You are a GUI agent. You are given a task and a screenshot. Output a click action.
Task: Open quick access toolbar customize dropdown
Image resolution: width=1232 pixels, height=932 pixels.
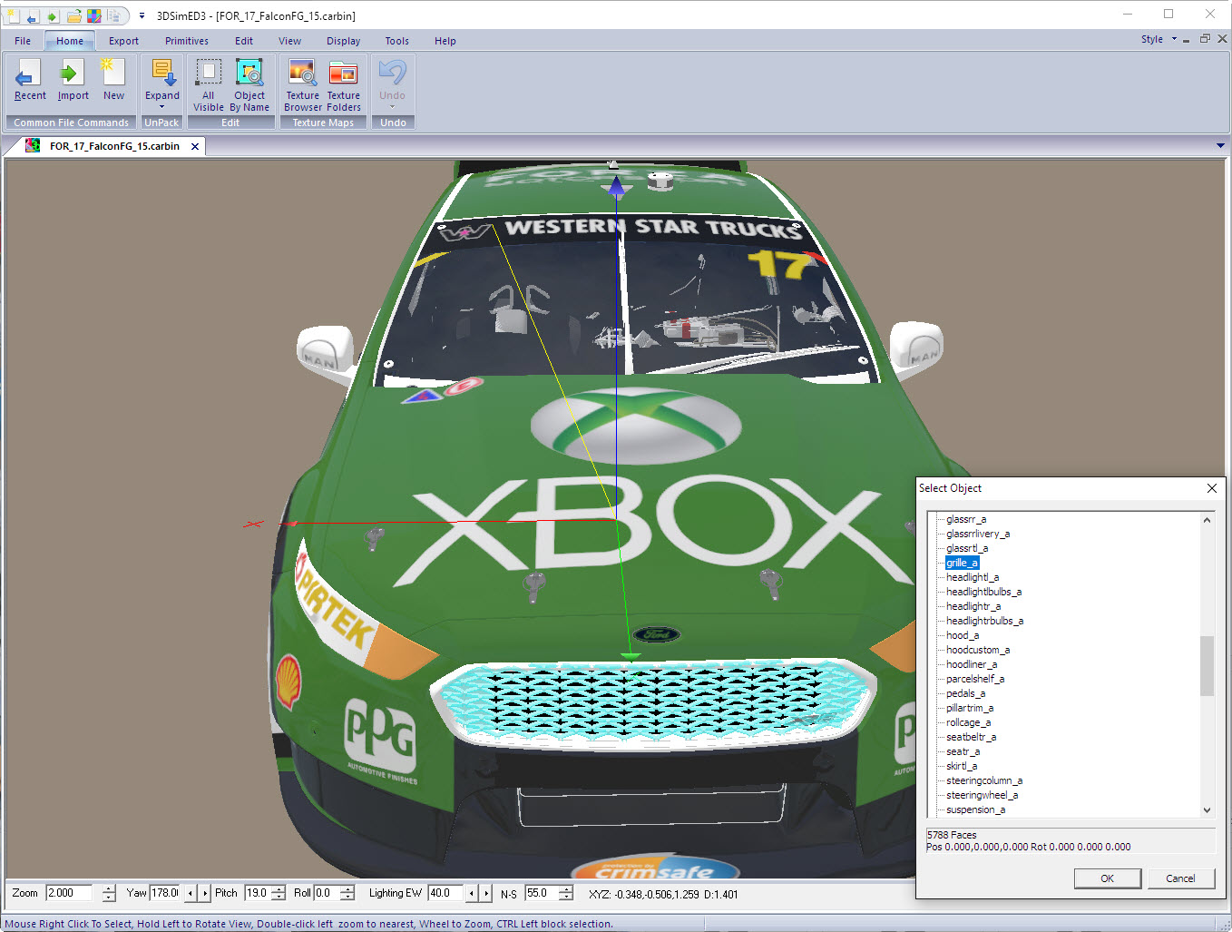pyautogui.click(x=142, y=15)
